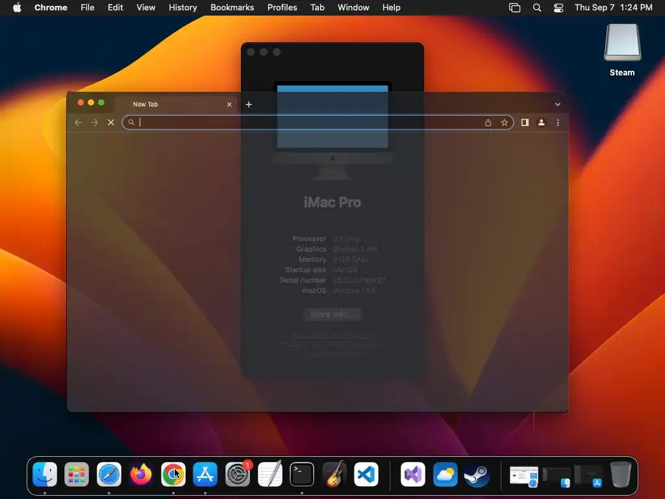The height and width of the screenshot is (499, 665).
Task: Add a new tab with the plus button
Action: point(249,105)
